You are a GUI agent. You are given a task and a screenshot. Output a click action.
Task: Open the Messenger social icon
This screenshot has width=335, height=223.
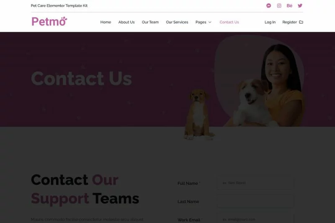pyautogui.click(x=268, y=5)
